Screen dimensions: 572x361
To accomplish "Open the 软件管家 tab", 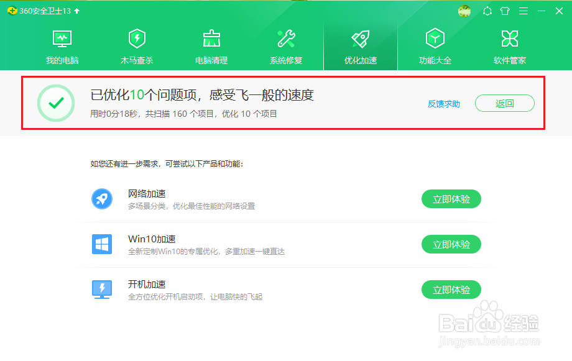I will point(510,47).
